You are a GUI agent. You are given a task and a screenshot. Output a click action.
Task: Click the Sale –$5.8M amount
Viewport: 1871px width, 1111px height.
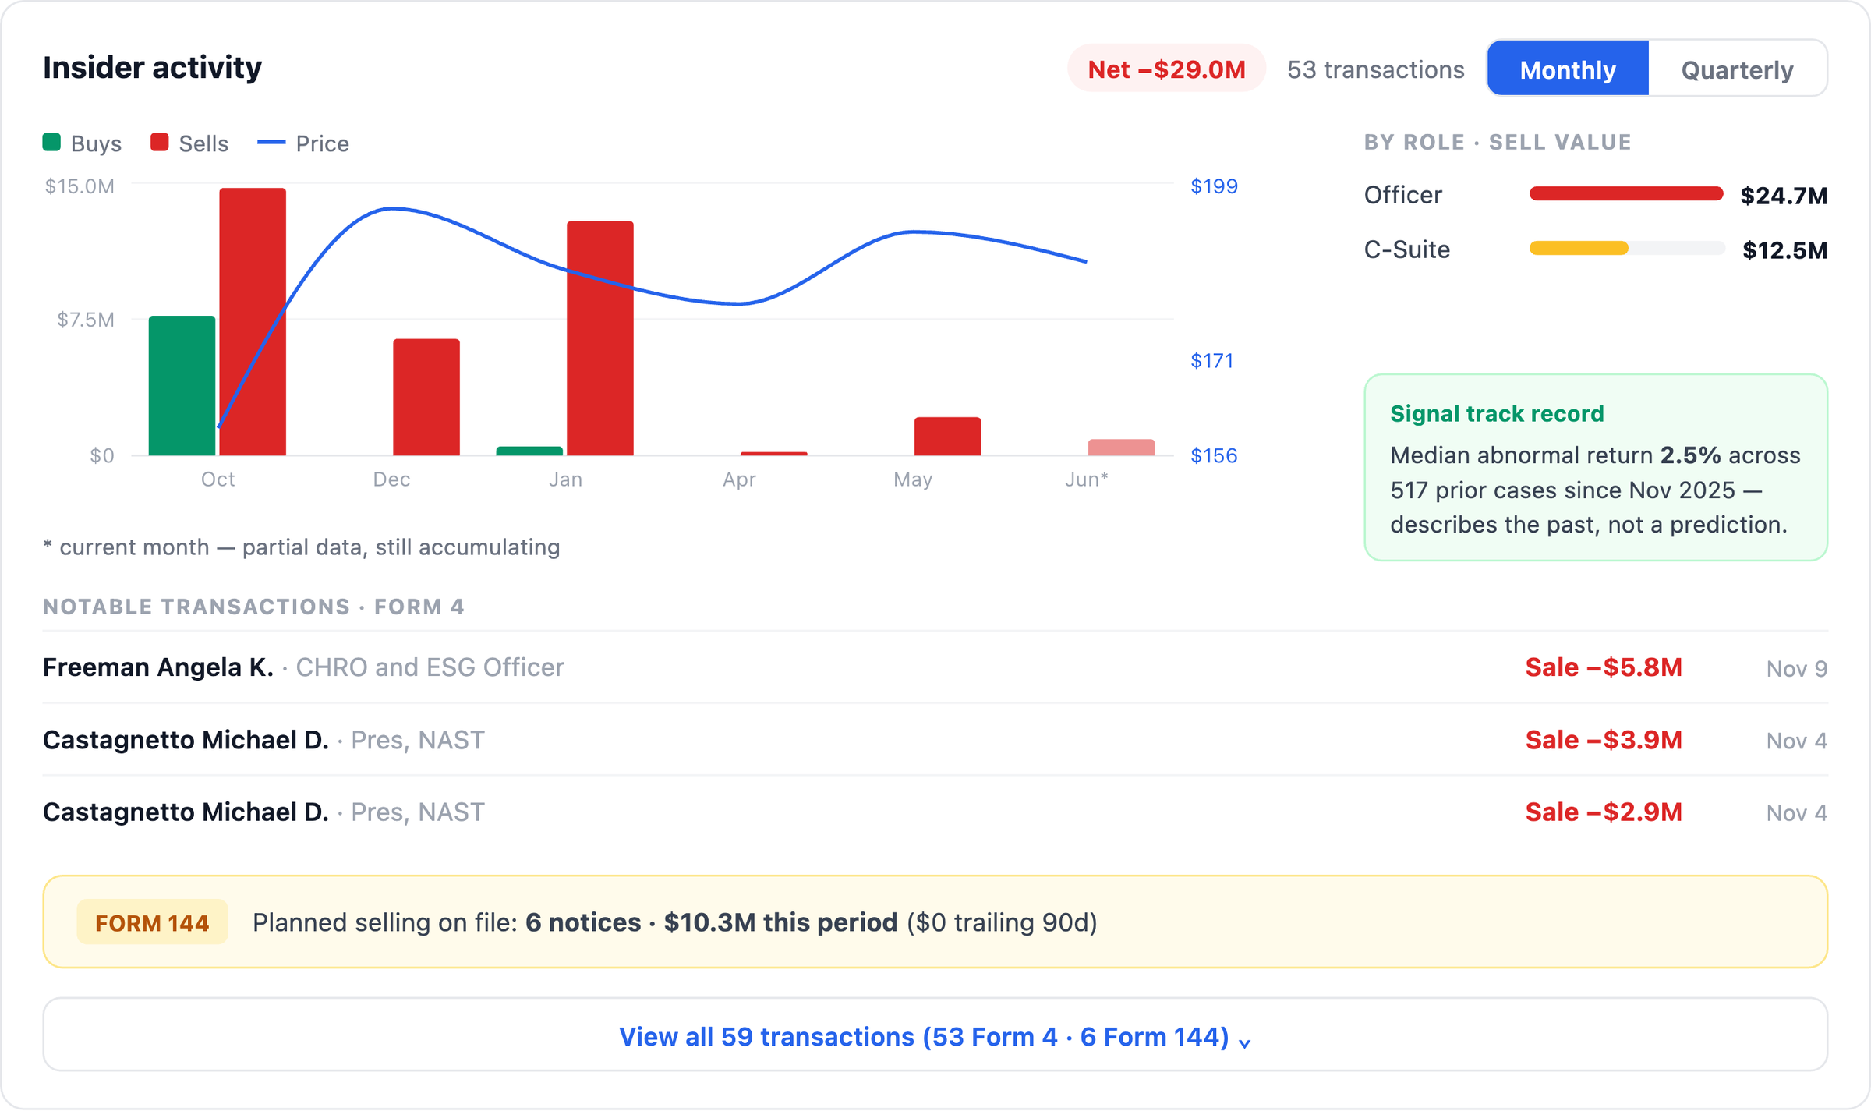click(1604, 667)
